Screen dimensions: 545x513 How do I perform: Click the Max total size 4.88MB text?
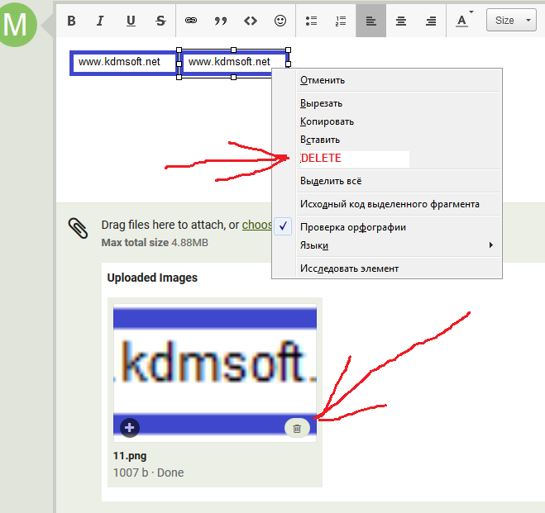coord(155,243)
